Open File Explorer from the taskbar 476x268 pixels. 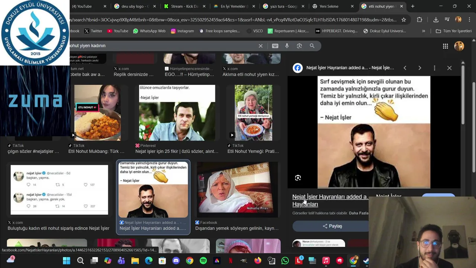coord(135,261)
